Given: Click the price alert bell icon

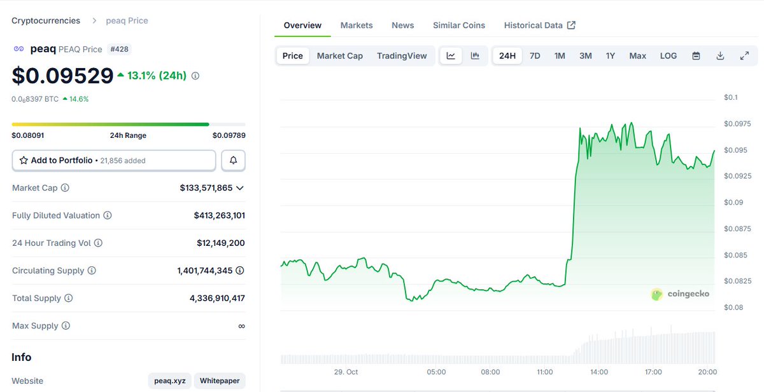Looking at the screenshot, I should 233,161.
